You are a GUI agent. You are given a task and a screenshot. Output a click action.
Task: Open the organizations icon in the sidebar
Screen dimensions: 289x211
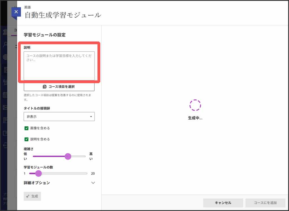coord(5,82)
